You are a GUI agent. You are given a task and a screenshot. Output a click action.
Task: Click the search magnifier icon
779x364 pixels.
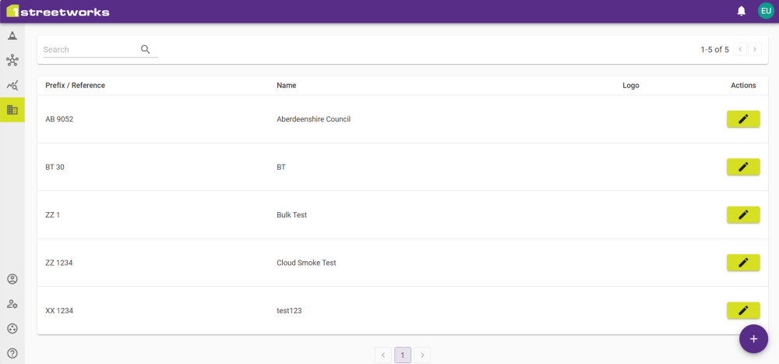(x=145, y=49)
